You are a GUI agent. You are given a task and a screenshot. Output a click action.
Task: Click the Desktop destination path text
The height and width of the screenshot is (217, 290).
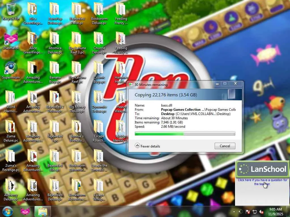196,114
